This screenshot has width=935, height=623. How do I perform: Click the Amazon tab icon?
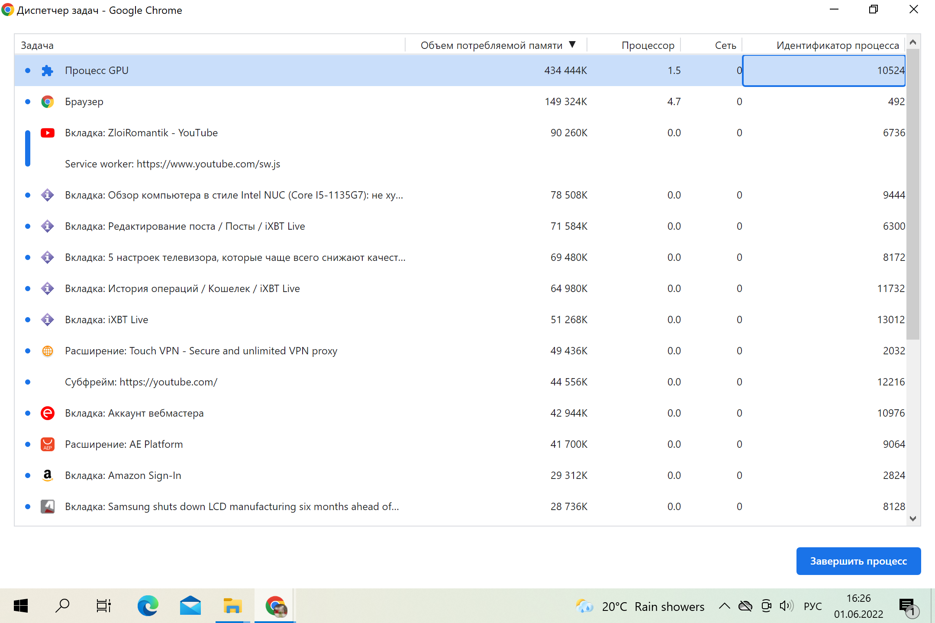click(47, 475)
